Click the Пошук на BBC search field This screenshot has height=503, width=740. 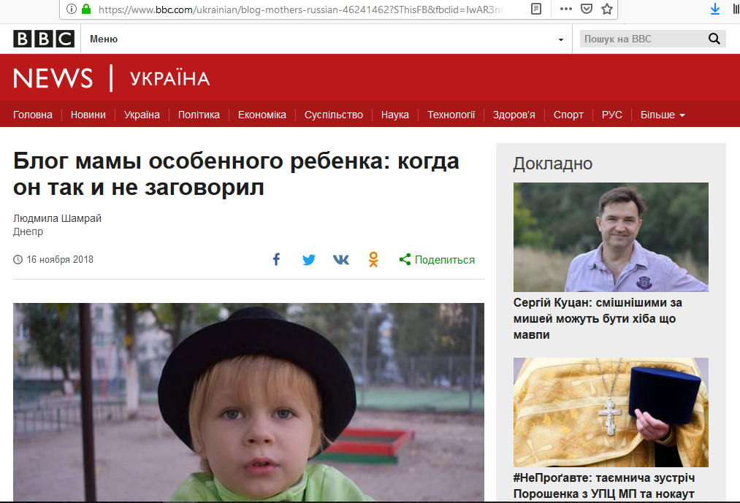tap(644, 39)
